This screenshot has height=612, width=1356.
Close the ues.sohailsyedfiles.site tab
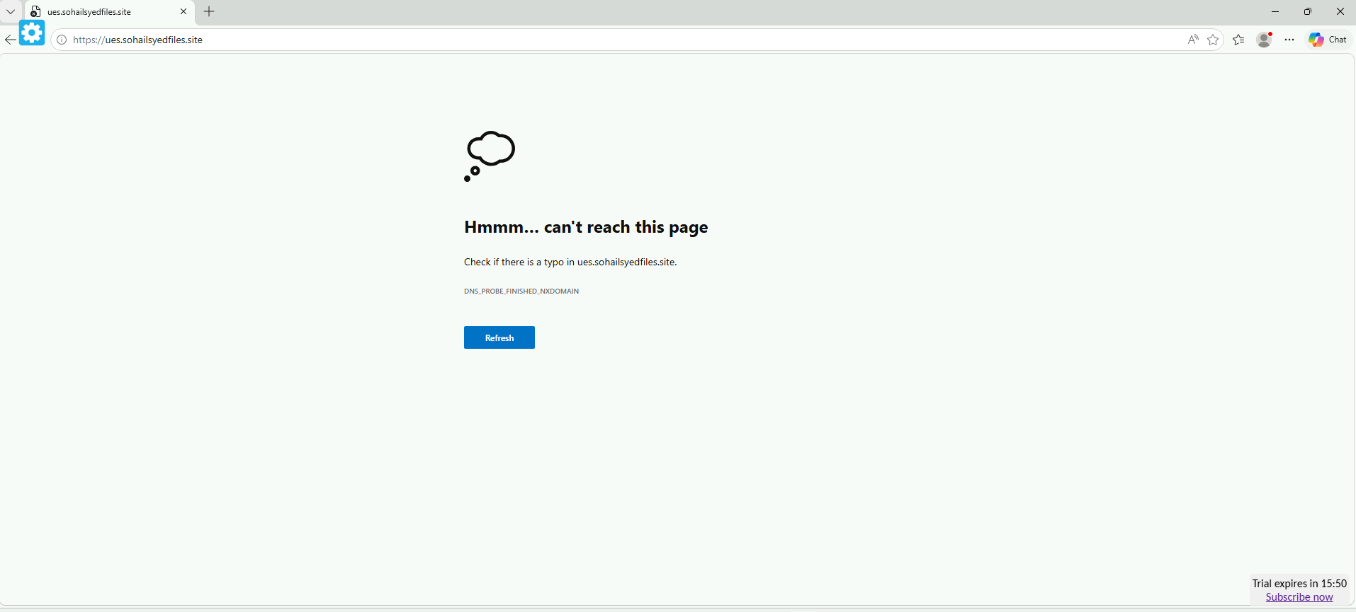183,11
